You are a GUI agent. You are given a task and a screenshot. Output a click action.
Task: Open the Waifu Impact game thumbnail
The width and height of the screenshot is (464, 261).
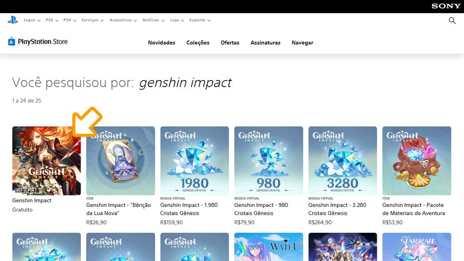[x=269, y=247]
